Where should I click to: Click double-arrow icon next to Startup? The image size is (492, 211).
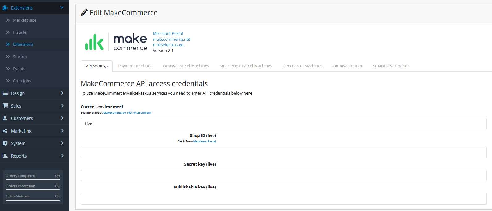(8, 57)
